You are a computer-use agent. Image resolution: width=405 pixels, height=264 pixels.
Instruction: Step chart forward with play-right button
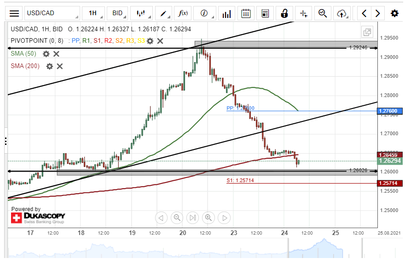pos(224,218)
